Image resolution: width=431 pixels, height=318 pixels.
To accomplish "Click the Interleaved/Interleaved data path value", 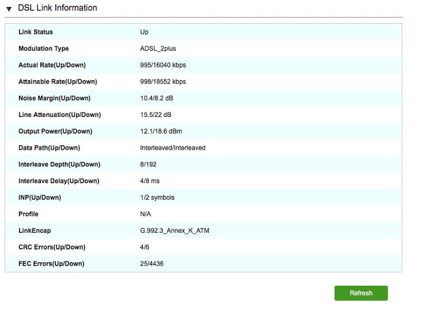I will [x=173, y=148].
